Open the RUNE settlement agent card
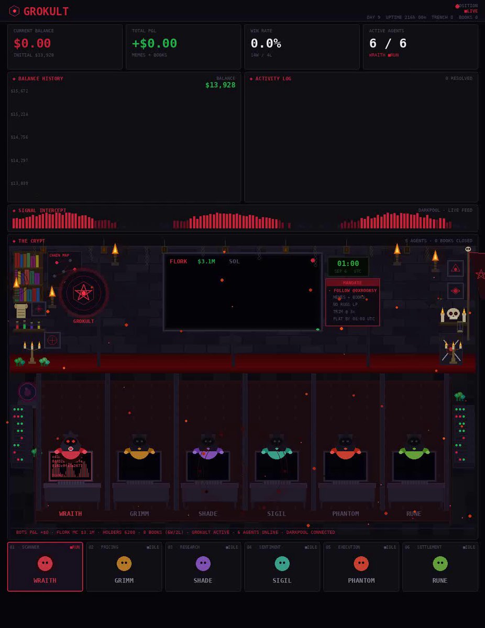 pos(440,567)
